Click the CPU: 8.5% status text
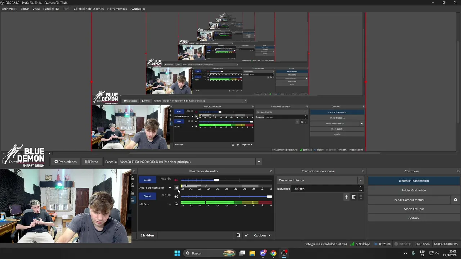Screen dimensions: 461x259 (x=422, y=244)
